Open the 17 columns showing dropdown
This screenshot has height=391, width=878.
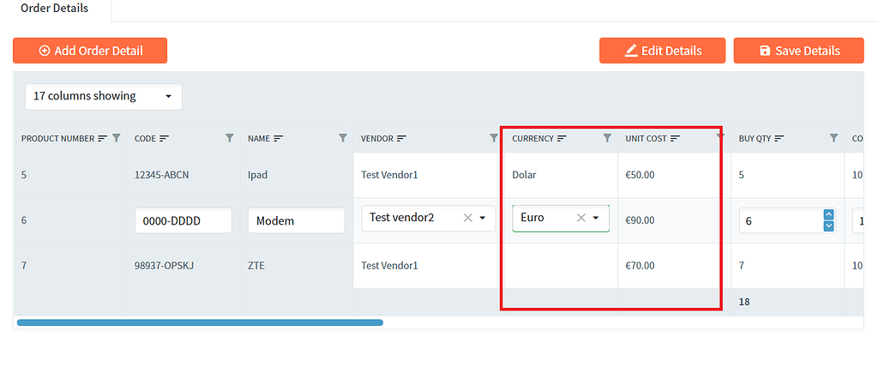click(104, 96)
